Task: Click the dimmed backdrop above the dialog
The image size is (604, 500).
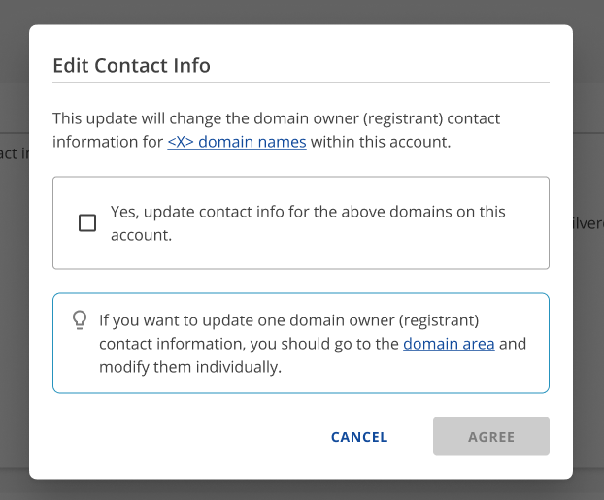Action: pos(301,12)
